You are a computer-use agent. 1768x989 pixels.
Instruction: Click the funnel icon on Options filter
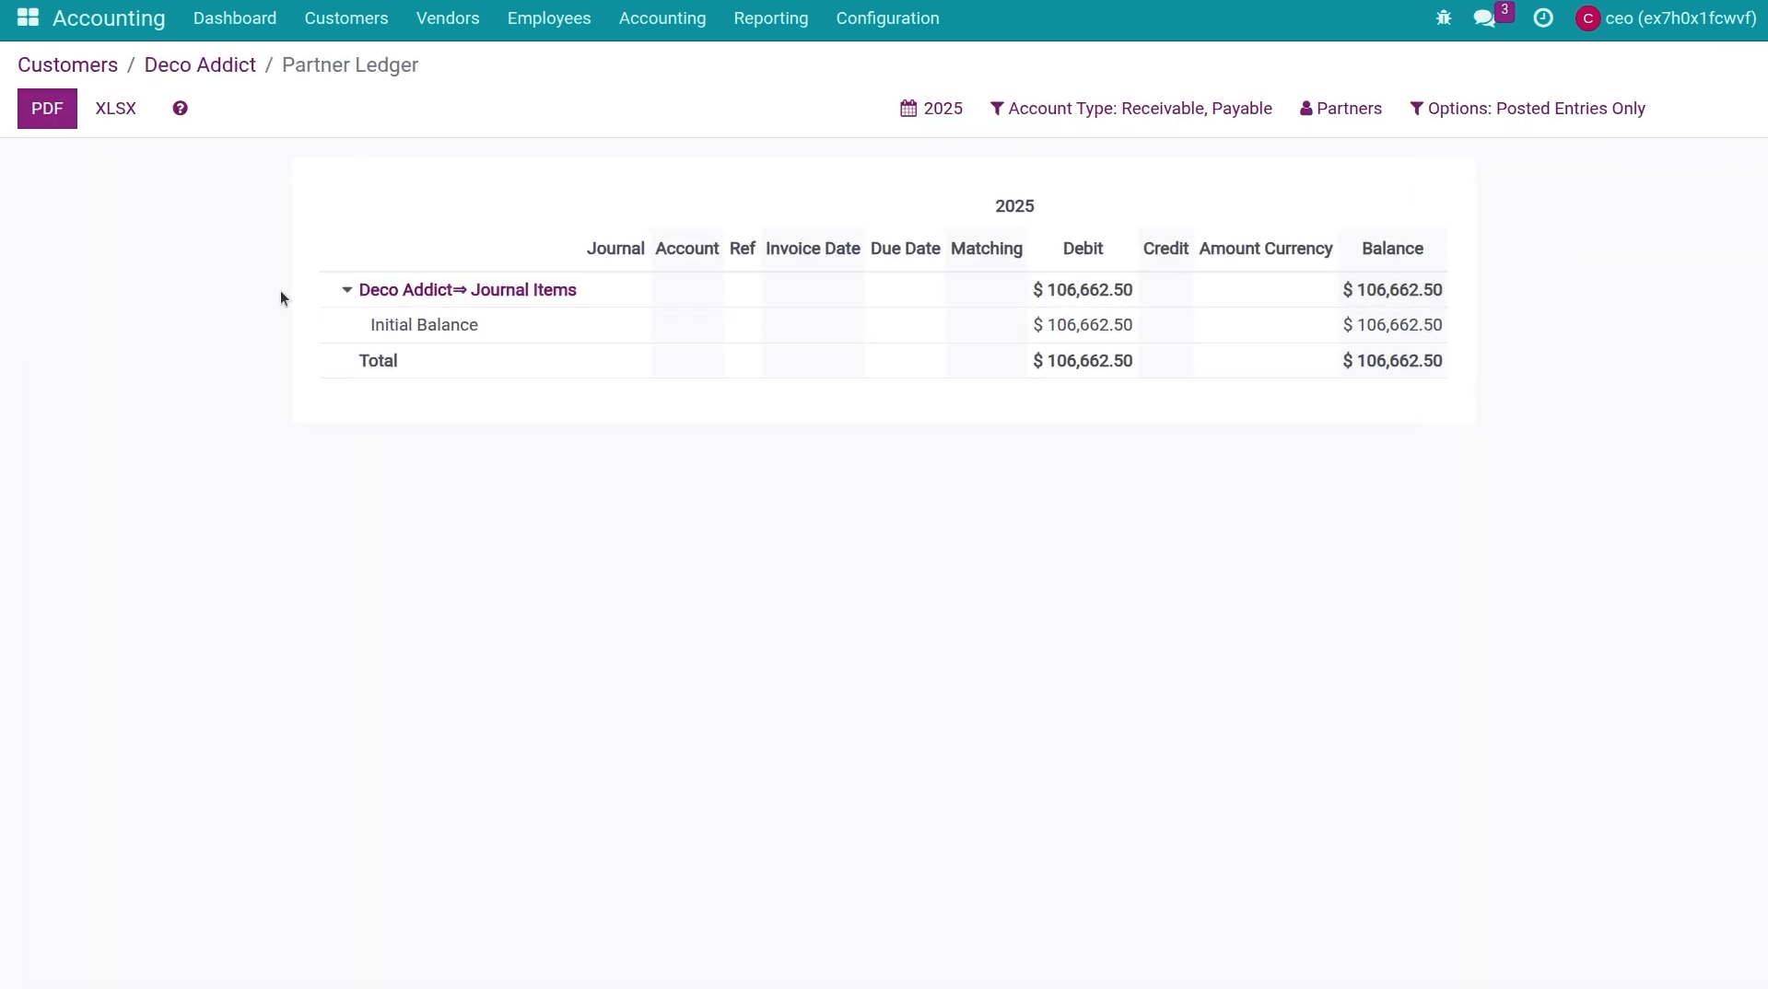pyautogui.click(x=1416, y=109)
